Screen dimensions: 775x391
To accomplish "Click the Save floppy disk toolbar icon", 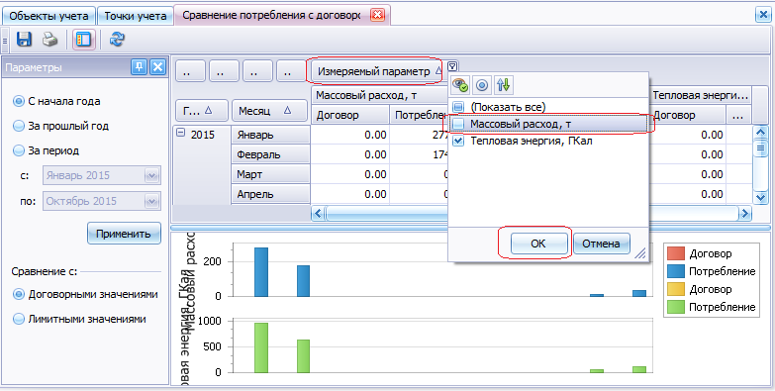I will click(x=24, y=40).
